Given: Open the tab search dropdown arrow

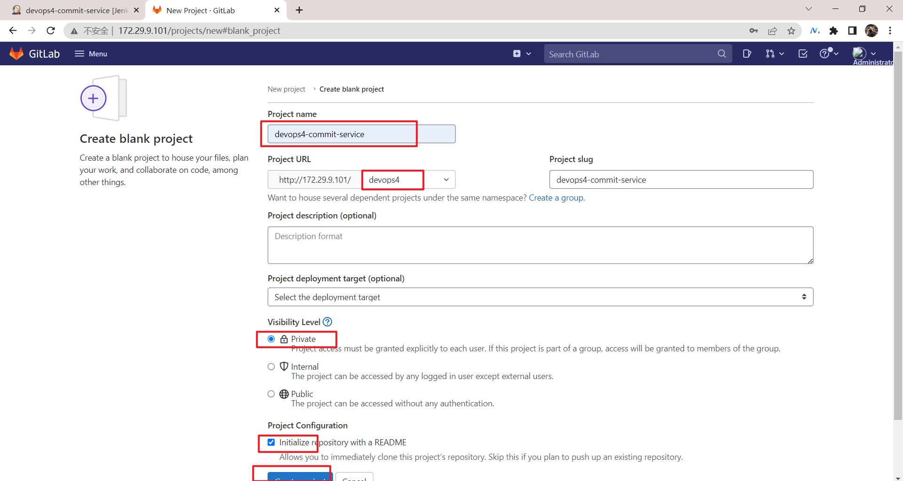Looking at the screenshot, I should (808, 9).
